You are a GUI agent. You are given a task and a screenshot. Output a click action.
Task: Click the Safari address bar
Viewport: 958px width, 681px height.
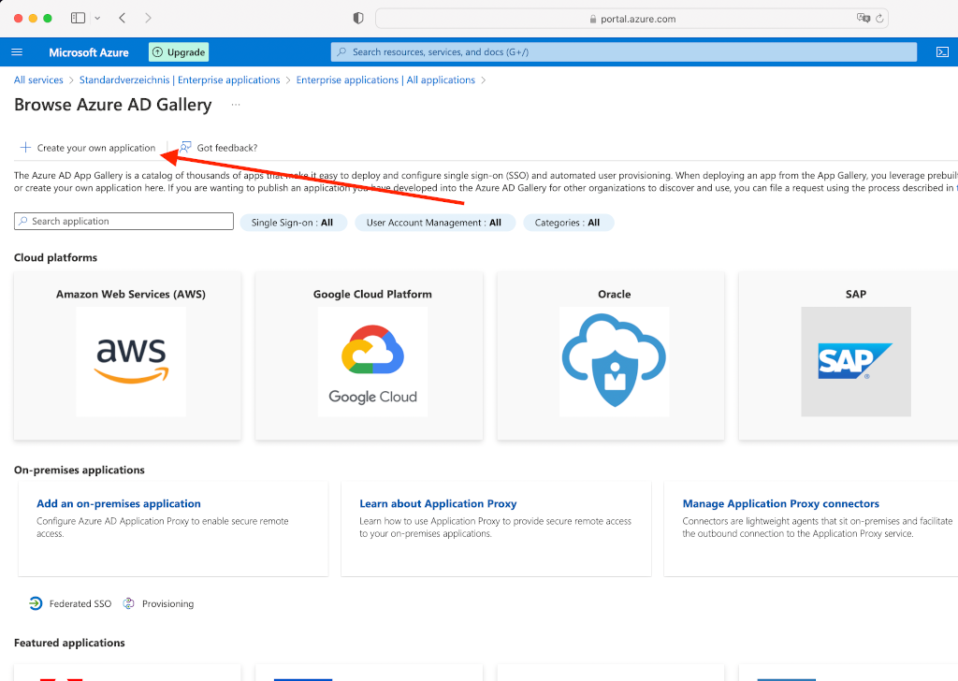pyautogui.click(x=631, y=19)
